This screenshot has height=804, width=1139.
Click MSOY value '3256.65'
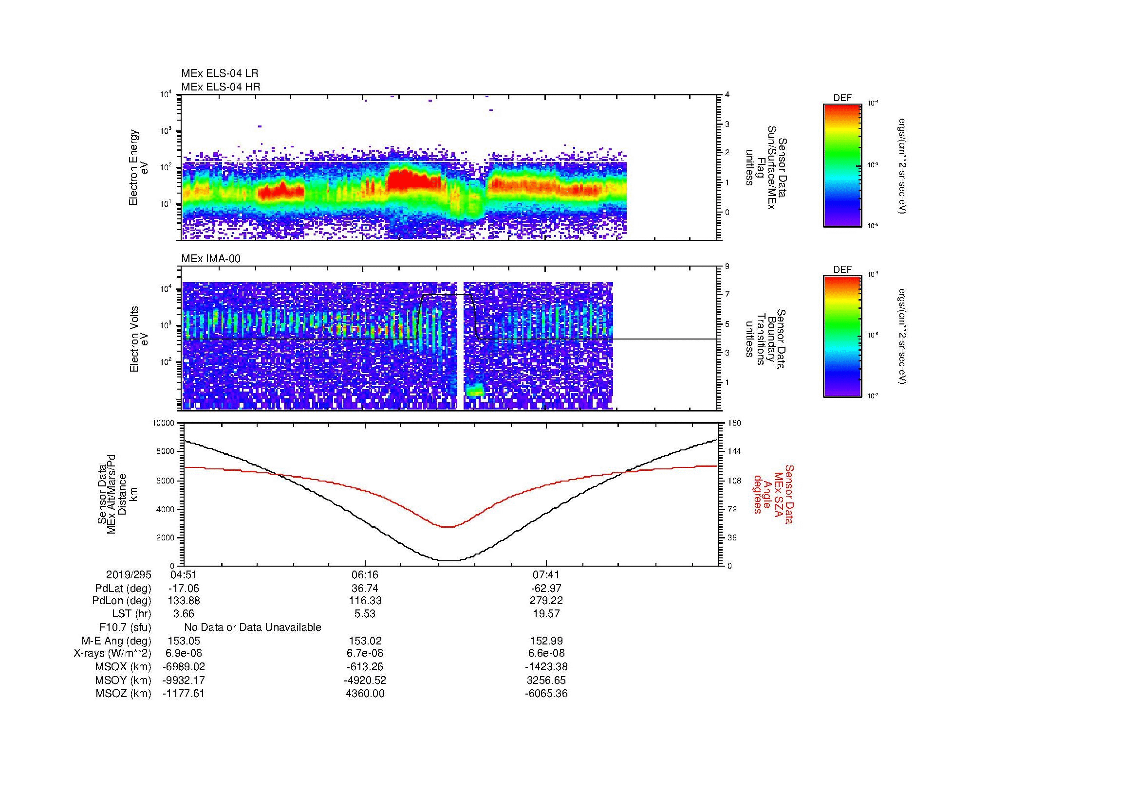(x=546, y=680)
